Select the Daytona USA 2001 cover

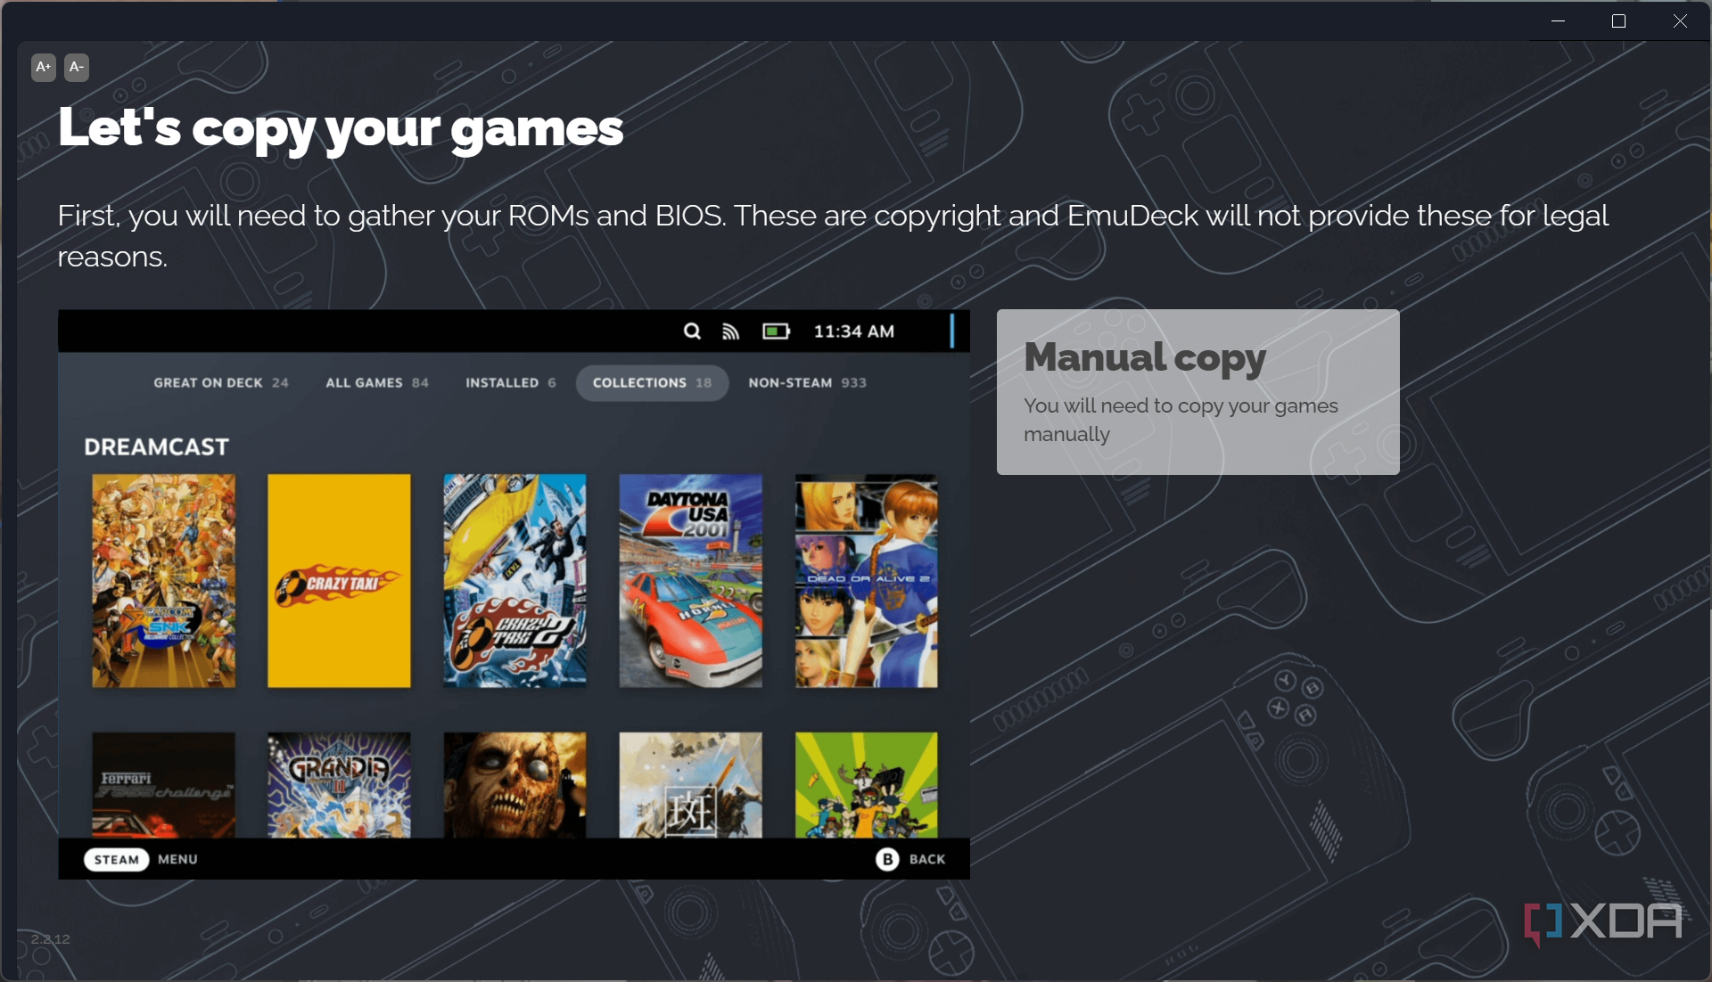click(x=689, y=581)
